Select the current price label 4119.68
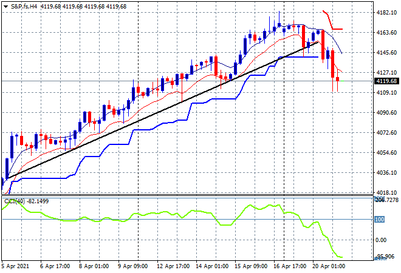The image size is (401, 273). [386, 81]
